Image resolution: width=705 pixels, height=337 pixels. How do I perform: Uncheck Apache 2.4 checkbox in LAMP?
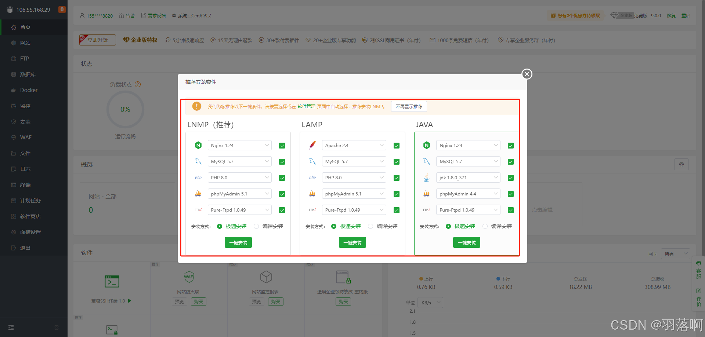pos(397,146)
